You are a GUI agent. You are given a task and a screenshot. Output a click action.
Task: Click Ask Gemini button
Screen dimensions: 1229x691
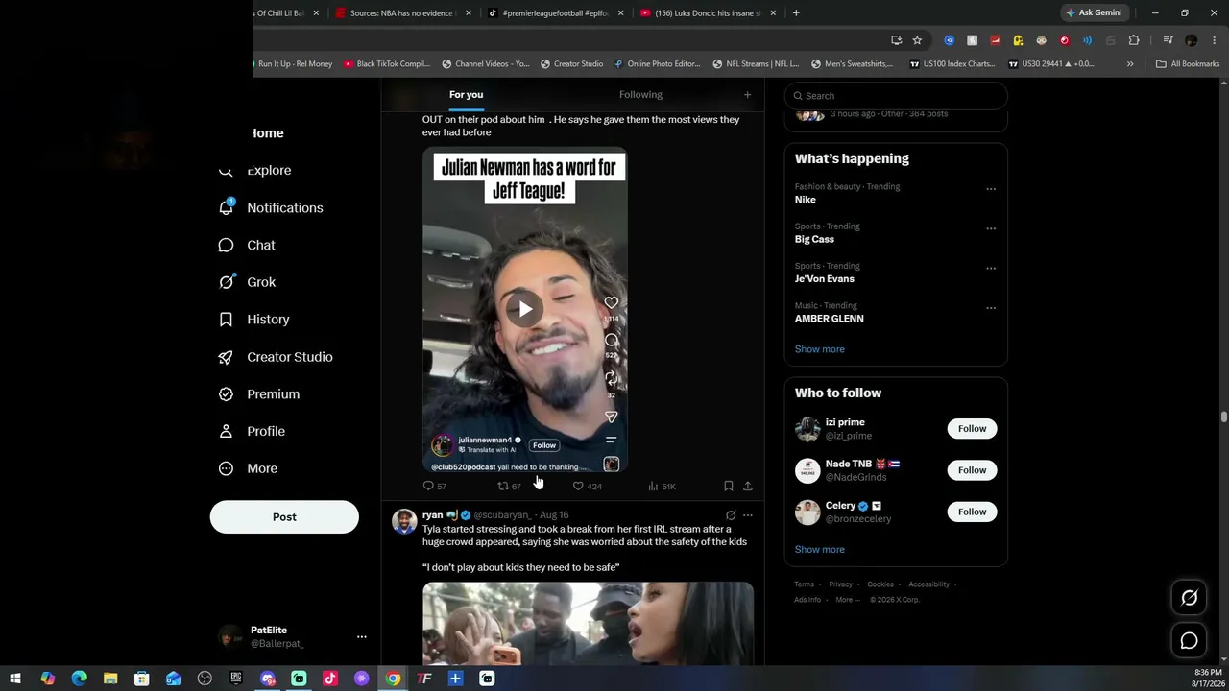pos(1094,13)
